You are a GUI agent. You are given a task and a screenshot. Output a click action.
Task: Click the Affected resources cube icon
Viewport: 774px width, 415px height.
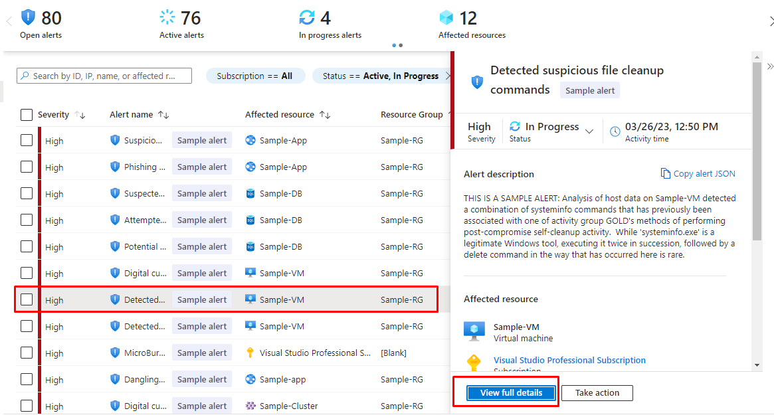click(x=446, y=17)
